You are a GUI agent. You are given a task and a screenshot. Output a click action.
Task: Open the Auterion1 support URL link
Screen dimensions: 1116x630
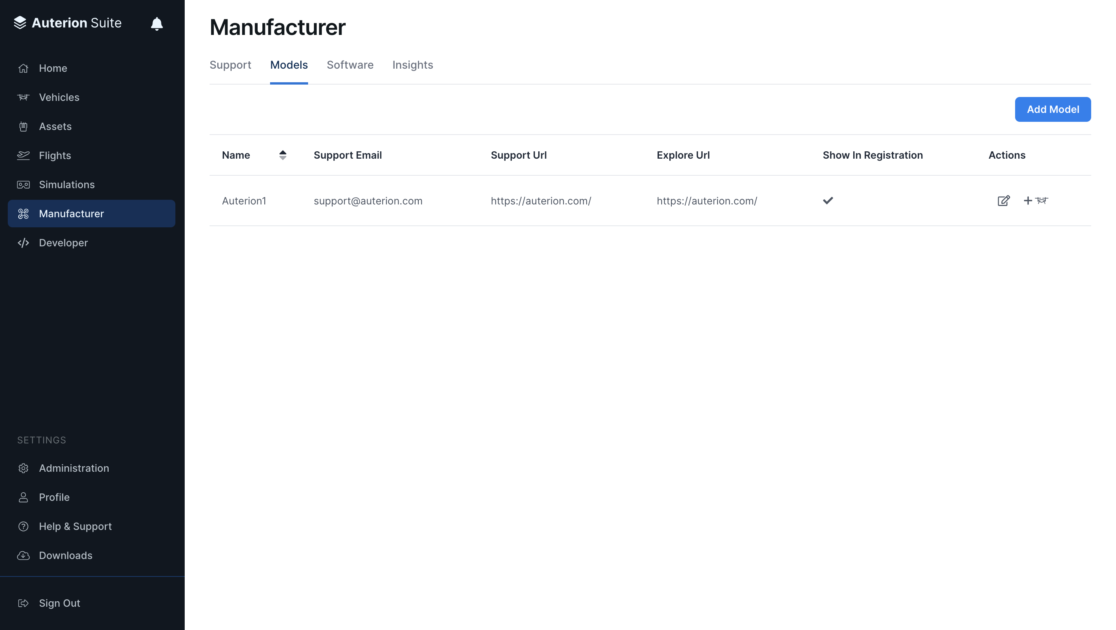pyautogui.click(x=541, y=201)
